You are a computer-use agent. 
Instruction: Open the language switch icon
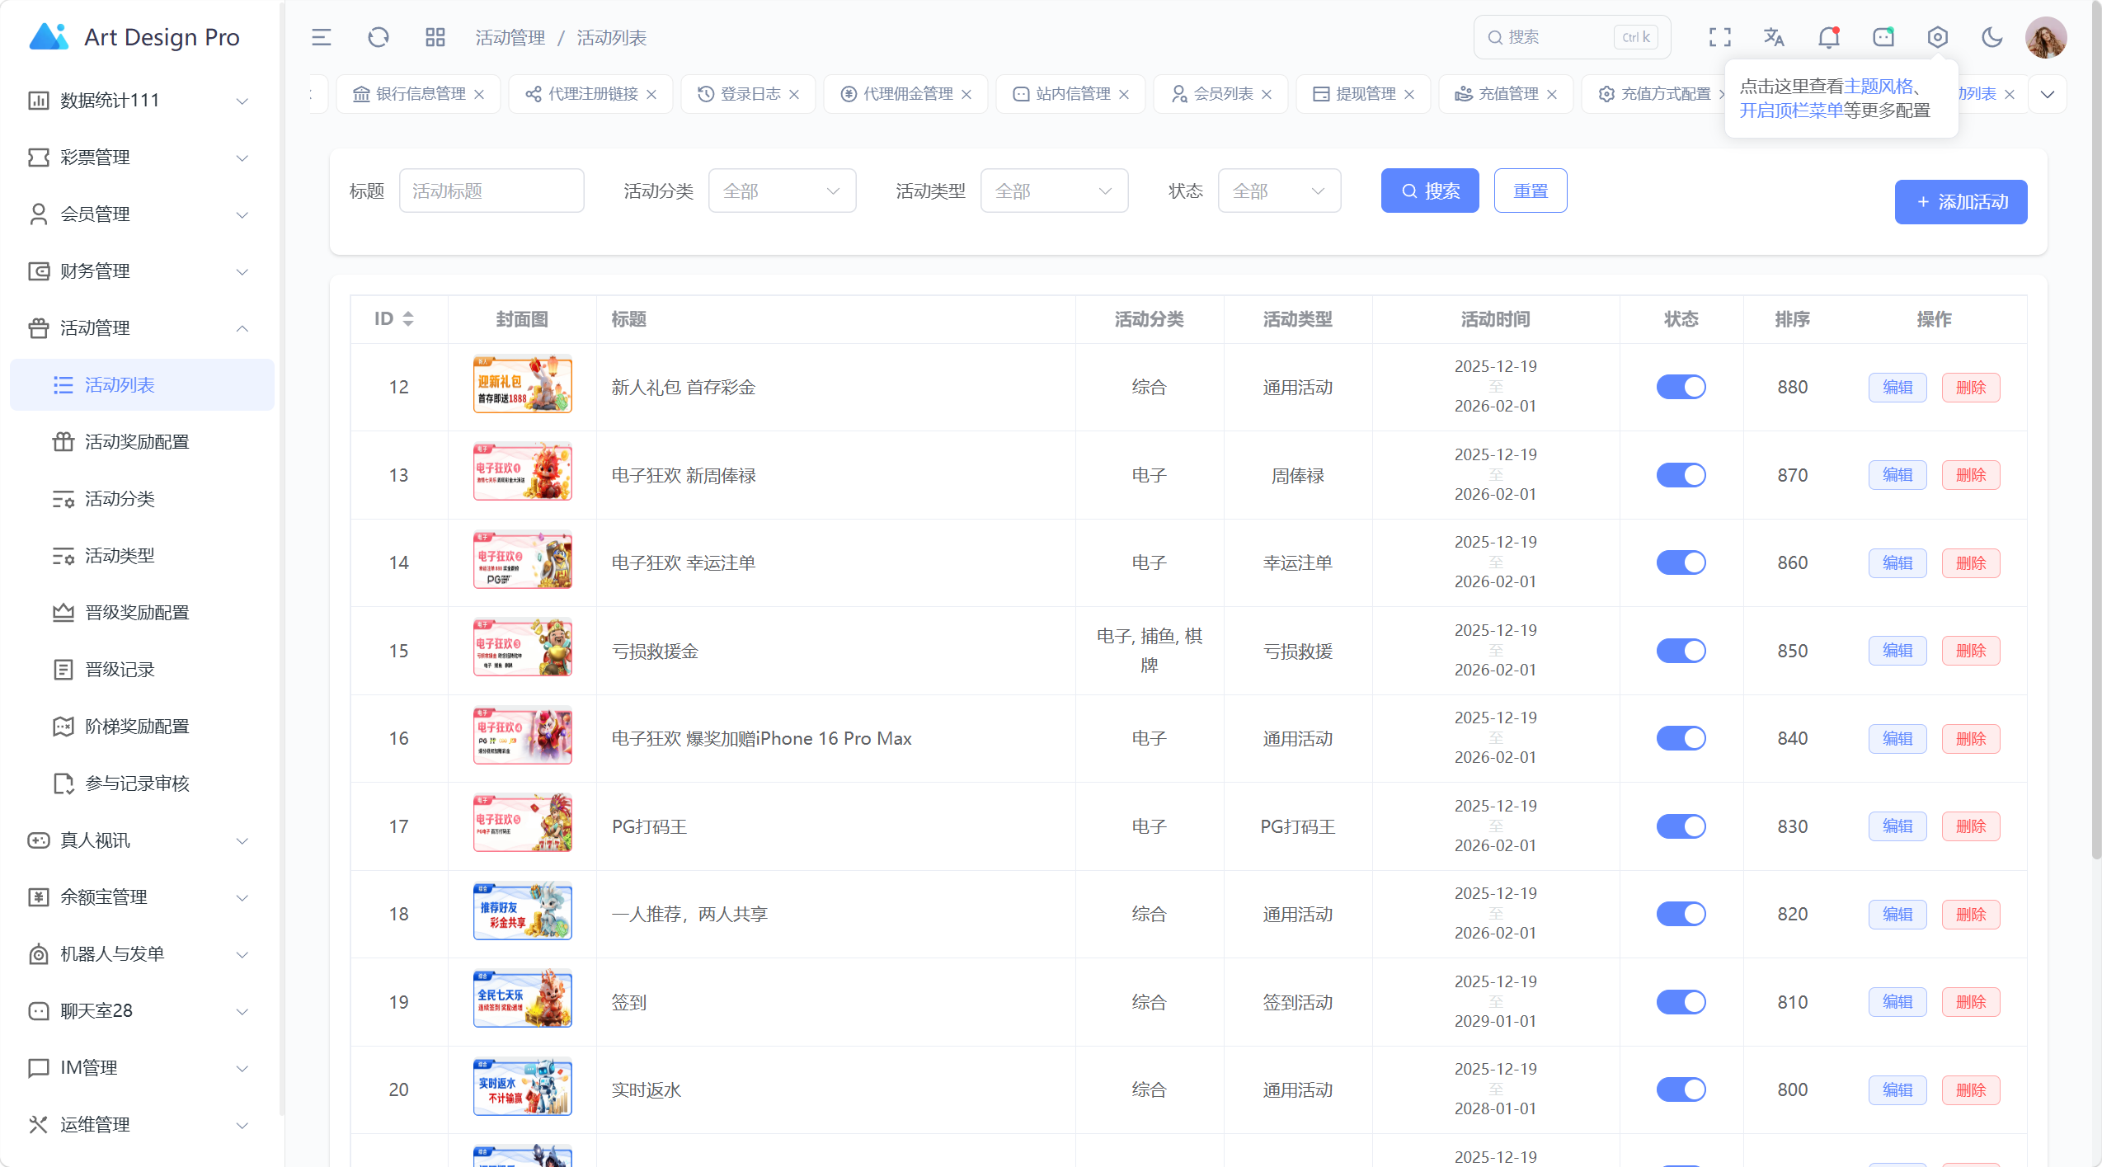(x=1774, y=37)
